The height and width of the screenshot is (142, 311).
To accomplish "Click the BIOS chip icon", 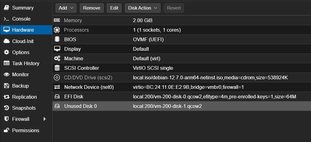I will point(57,39).
